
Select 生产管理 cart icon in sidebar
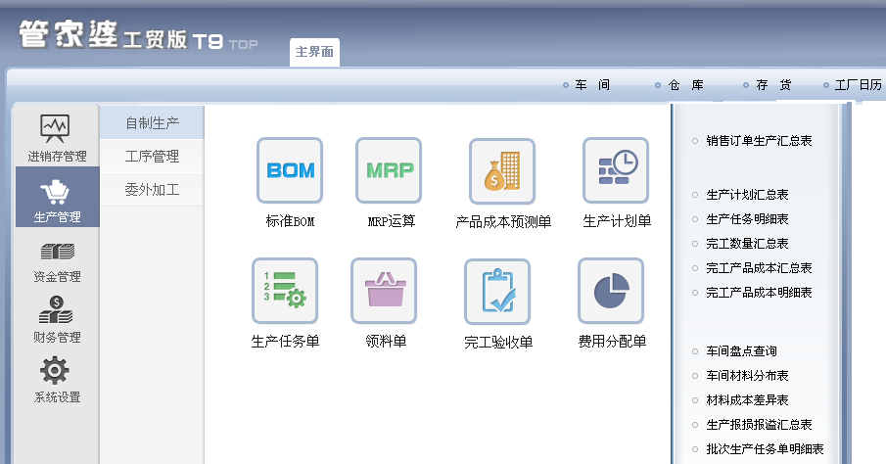57,197
